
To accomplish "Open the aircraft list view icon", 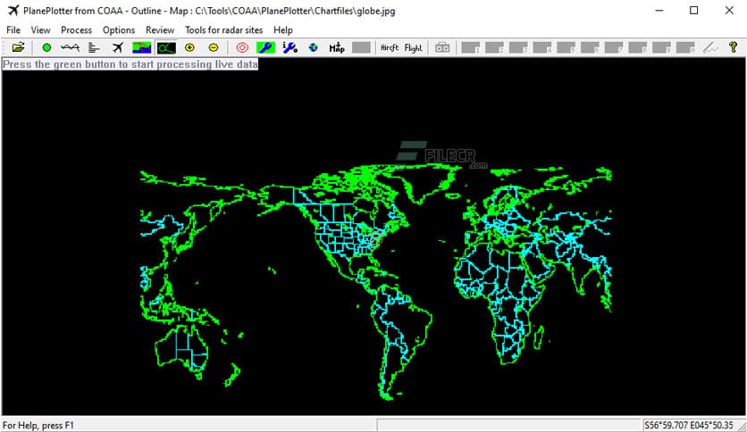I will [x=94, y=48].
